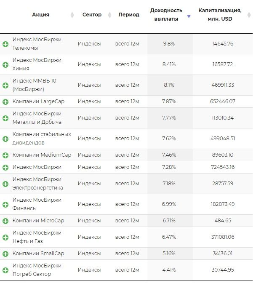
Task: Select the Индекс МосБиржи 7.28% yield cell
Action: pyautogui.click(x=169, y=167)
